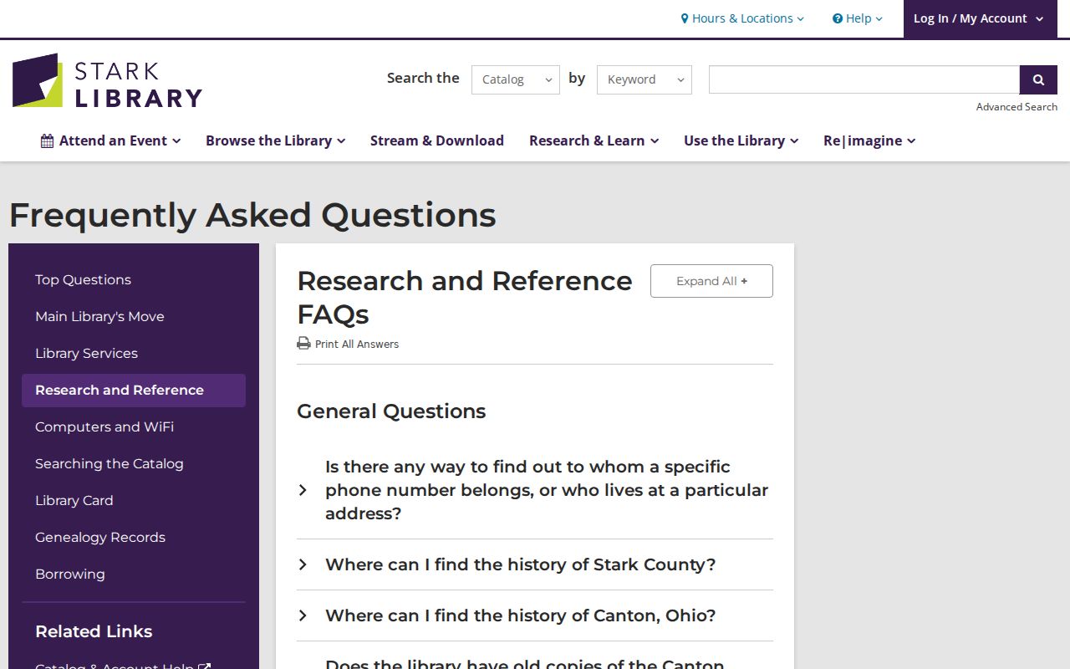Screen dimensions: 1070x669
Task: Expand the history of Canton, Ohio question
Action: coord(535,615)
